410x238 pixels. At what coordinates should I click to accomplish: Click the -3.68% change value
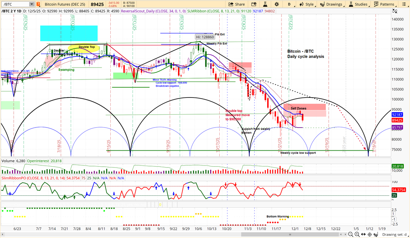[x=113, y=6]
